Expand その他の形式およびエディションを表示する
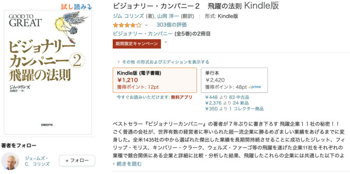This screenshot has height=174, width=350. pyautogui.click(x=163, y=62)
